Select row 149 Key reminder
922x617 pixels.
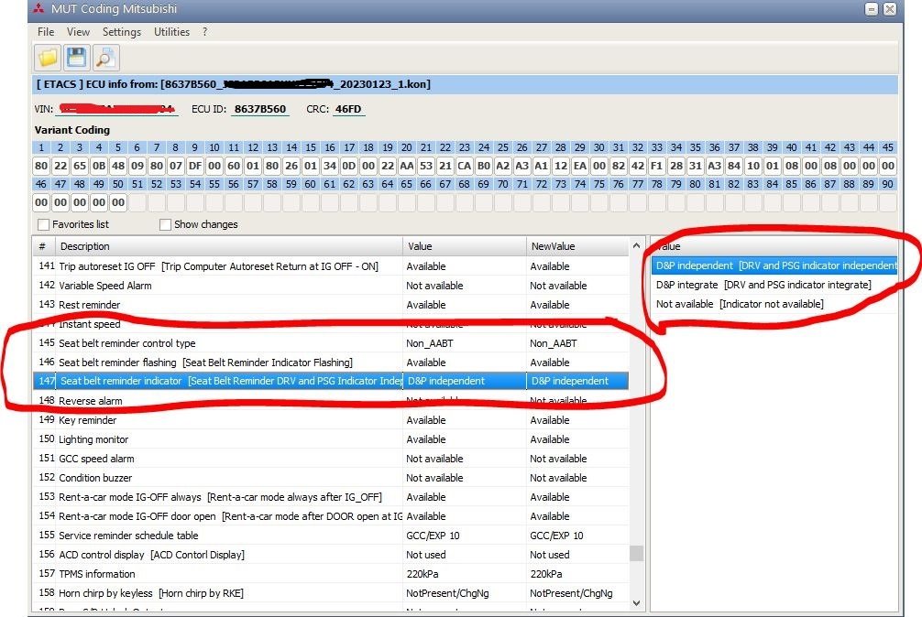coord(331,420)
